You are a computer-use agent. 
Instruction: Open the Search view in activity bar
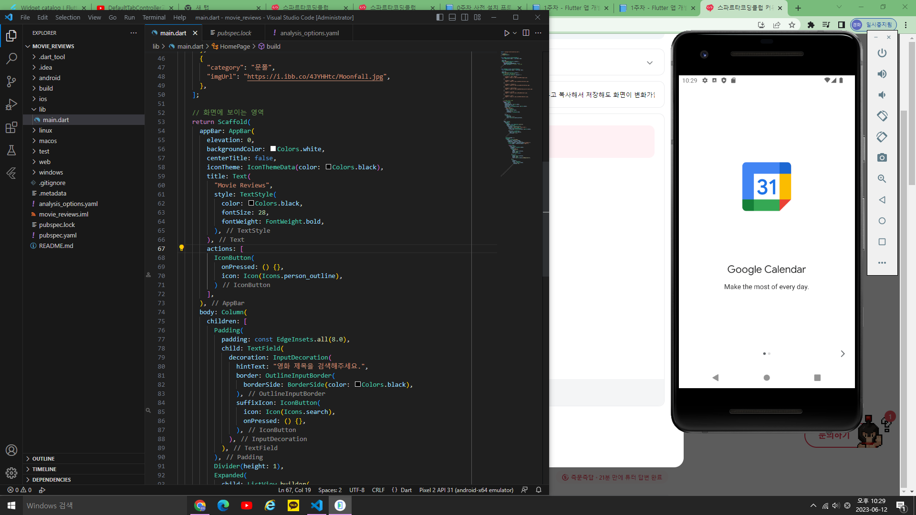(x=11, y=59)
